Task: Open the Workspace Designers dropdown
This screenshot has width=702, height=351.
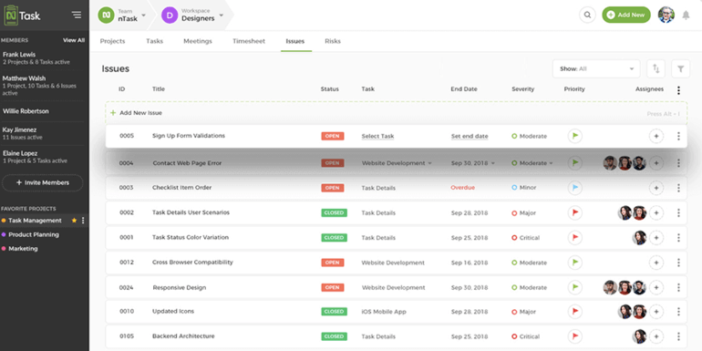Action: (x=192, y=15)
